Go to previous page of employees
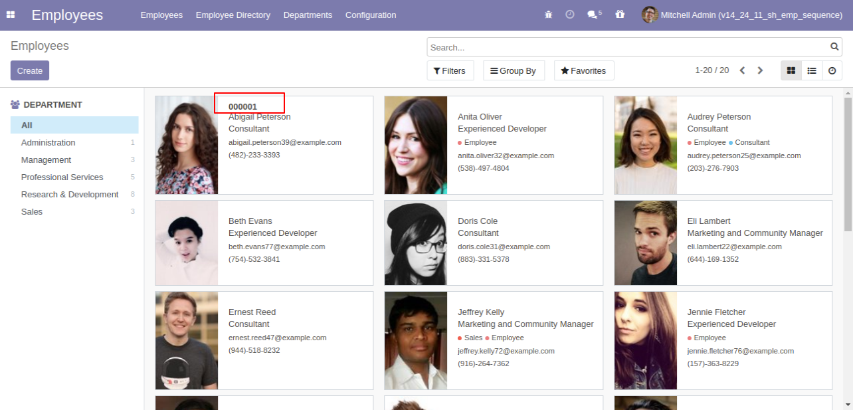The width and height of the screenshot is (853, 410). point(743,70)
